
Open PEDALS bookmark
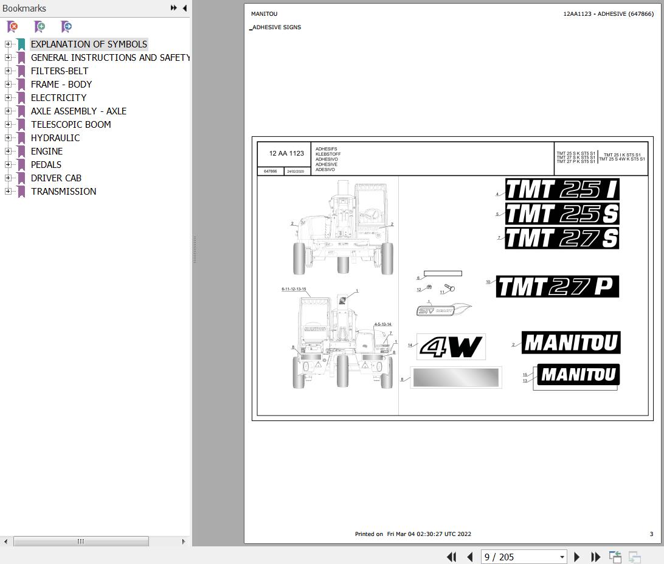46,164
